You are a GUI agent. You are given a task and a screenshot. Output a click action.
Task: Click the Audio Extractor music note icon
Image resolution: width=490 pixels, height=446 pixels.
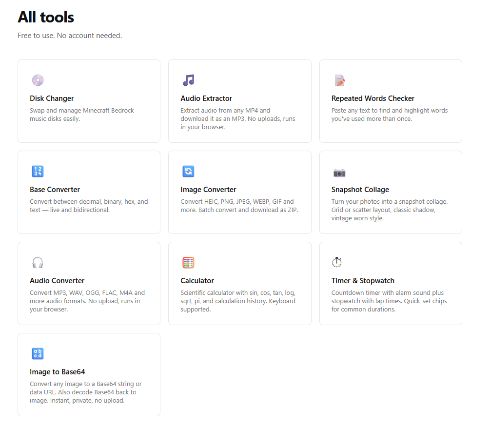point(188,80)
